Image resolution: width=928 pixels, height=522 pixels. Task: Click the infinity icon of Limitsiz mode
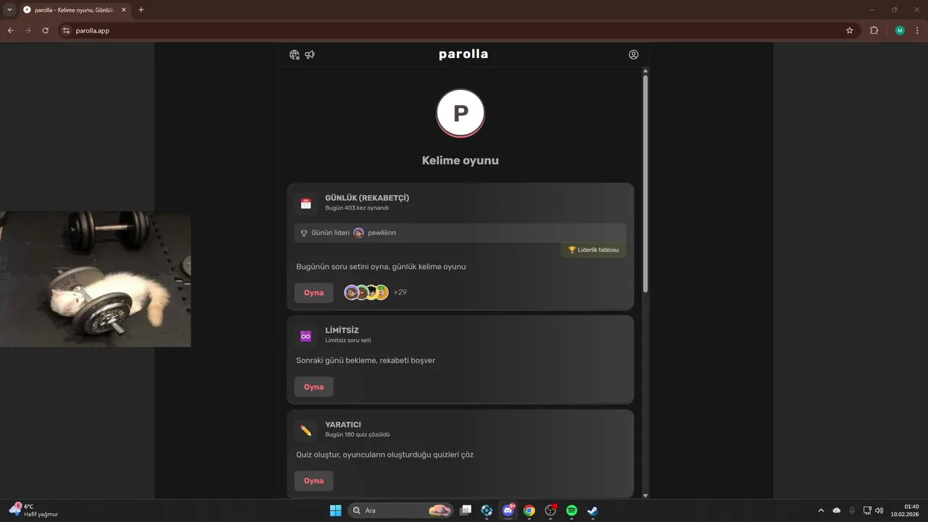pos(306,336)
